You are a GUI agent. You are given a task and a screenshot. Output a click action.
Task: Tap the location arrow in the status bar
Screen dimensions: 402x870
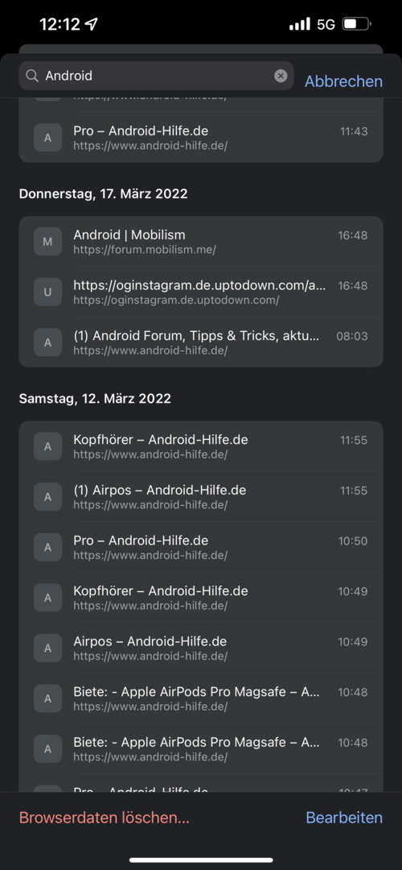pyautogui.click(x=91, y=24)
